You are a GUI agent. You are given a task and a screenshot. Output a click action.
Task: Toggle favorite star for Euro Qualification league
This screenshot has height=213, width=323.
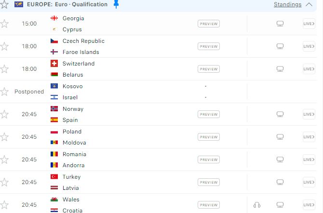[4, 4]
